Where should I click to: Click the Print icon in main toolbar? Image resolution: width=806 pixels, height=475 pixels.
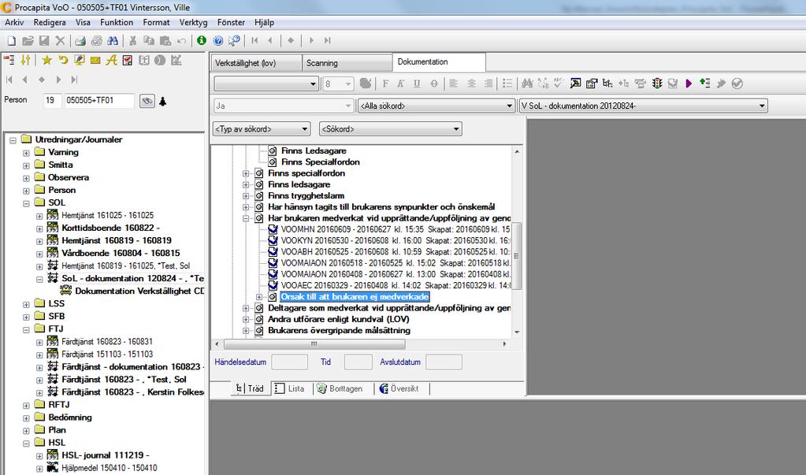point(80,41)
